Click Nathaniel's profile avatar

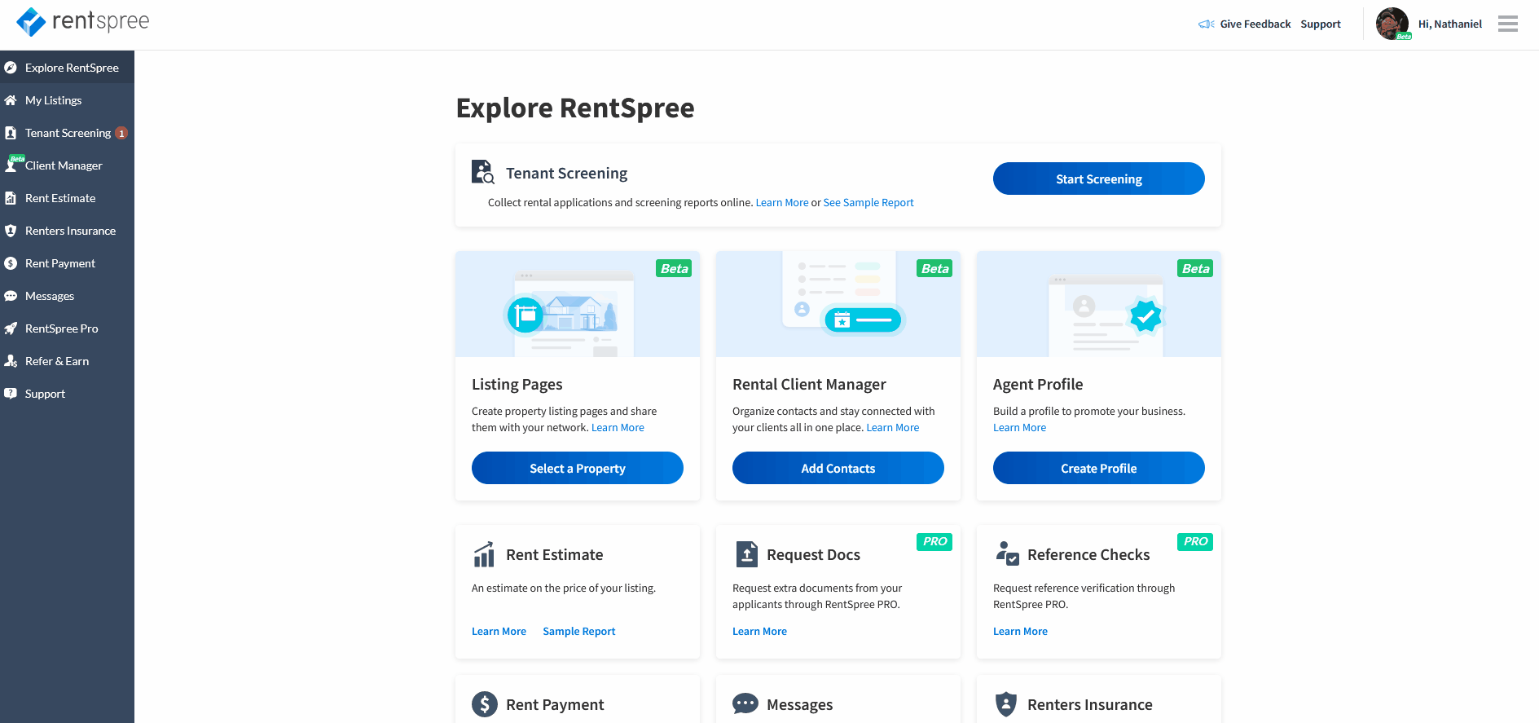[x=1392, y=24]
